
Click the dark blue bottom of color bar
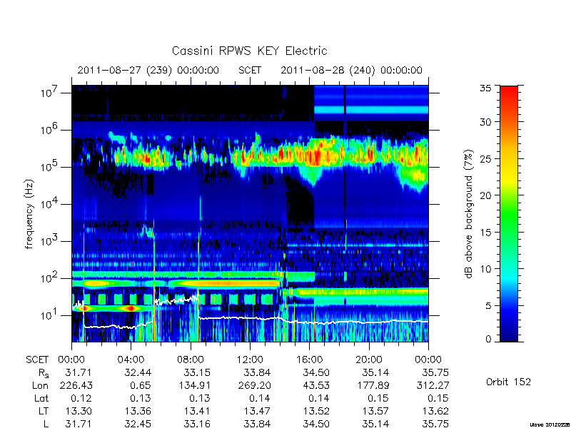coord(509,337)
